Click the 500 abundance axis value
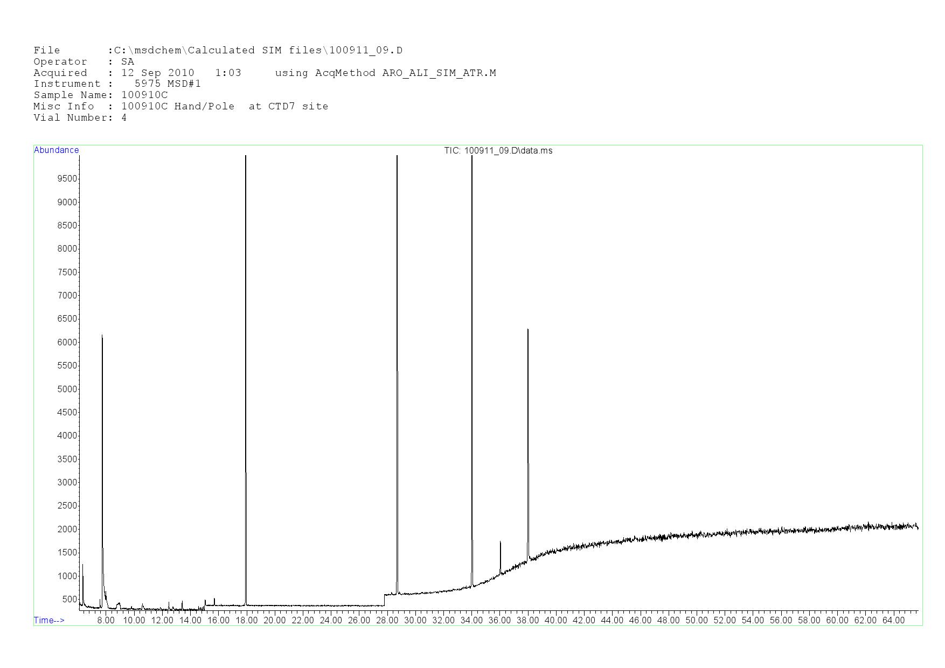This screenshot has width=945, height=668. coord(70,599)
